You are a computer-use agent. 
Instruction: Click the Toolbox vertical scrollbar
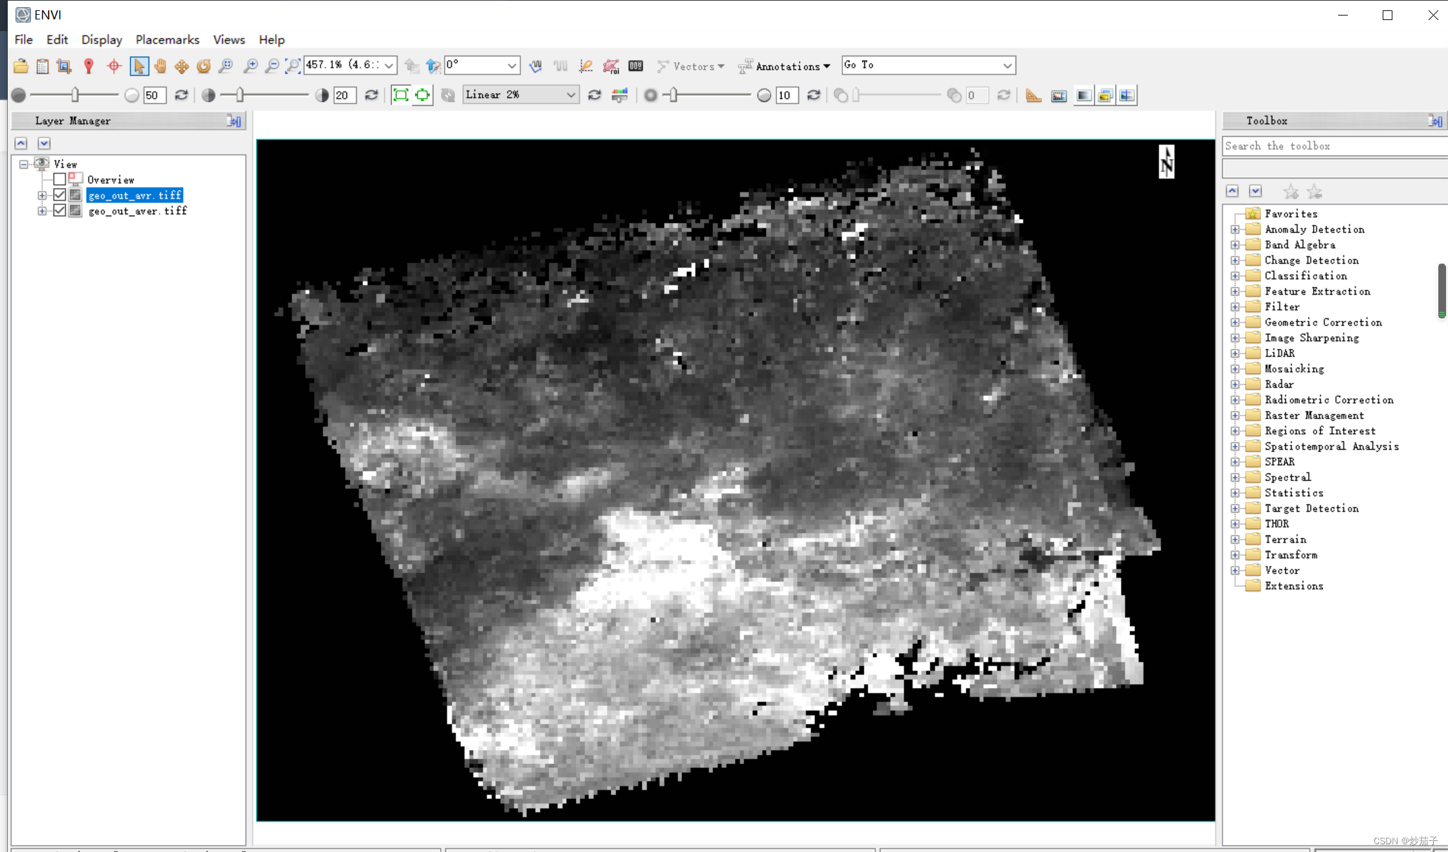point(1442,291)
